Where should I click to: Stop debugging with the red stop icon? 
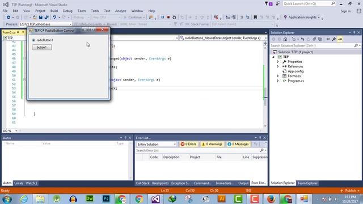[168, 17]
